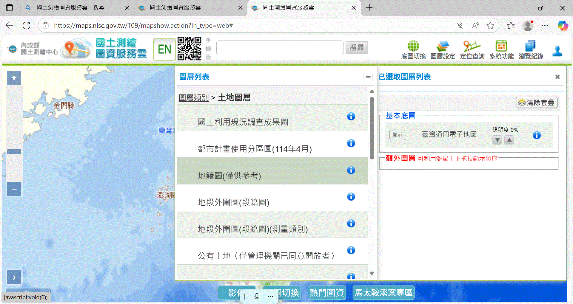Toggle the 顯示 button for 臺灣通用電子地圖
Viewport: 573px width, 304px height.
[397, 135]
